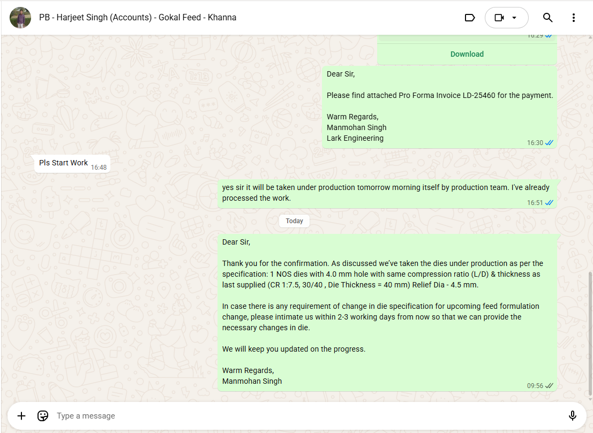Expand the video call dropdown arrow
Viewport: 593px width, 433px height.
[x=515, y=18]
